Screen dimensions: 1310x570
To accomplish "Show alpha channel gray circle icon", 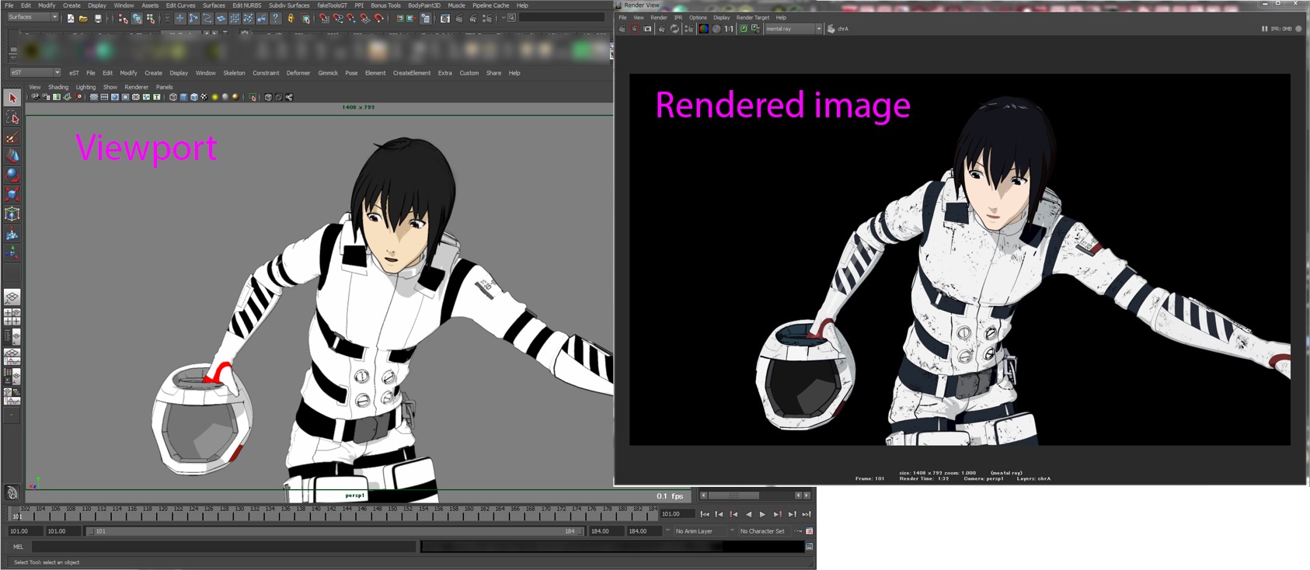I will click(716, 29).
